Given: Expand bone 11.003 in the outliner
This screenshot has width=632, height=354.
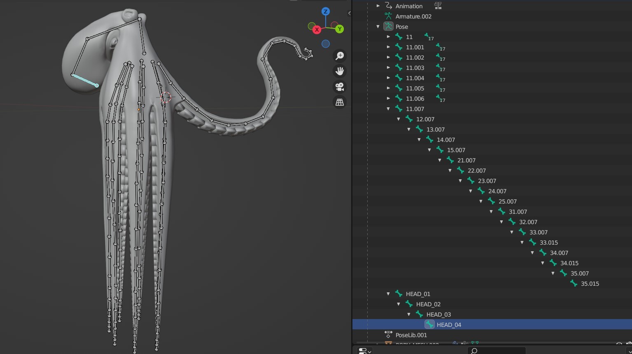Looking at the screenshot, I should click(388, 67).
